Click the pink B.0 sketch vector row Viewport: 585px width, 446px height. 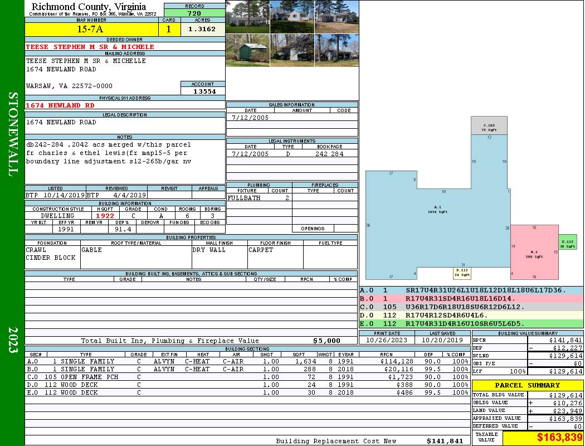[x=471, y=299]
